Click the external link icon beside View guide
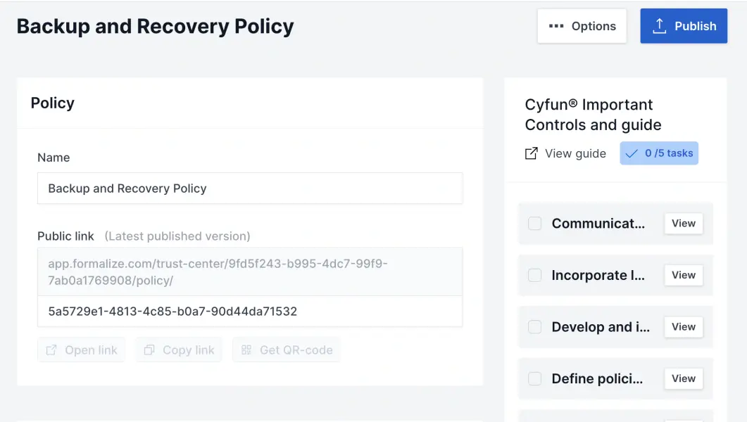 coord(532,153)
